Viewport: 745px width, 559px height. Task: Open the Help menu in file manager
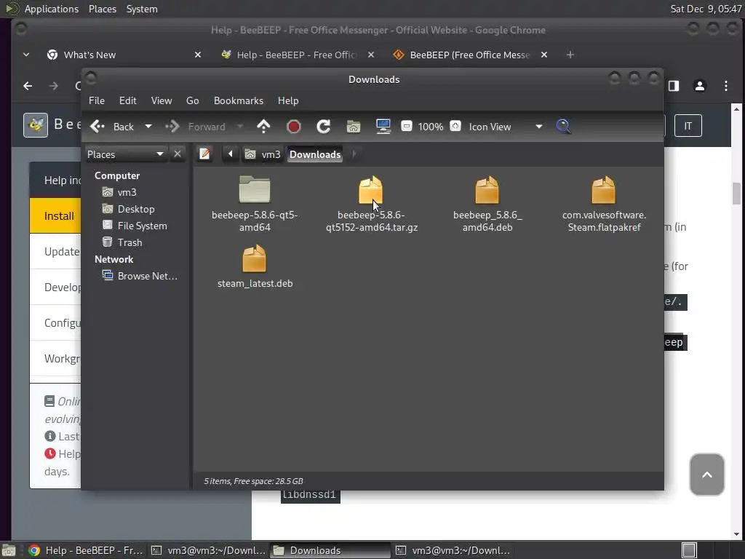click(x=288, y=100)
